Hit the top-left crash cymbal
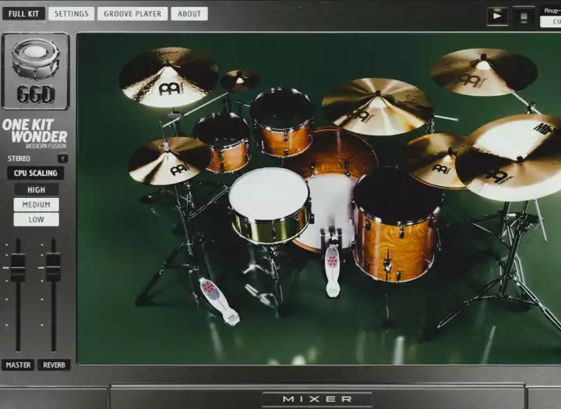 coord(168,76)
